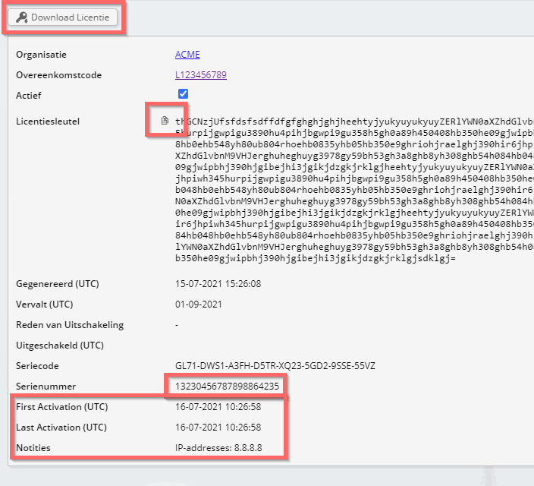
Task: Click the Actief label
Action: coord(29,96)
